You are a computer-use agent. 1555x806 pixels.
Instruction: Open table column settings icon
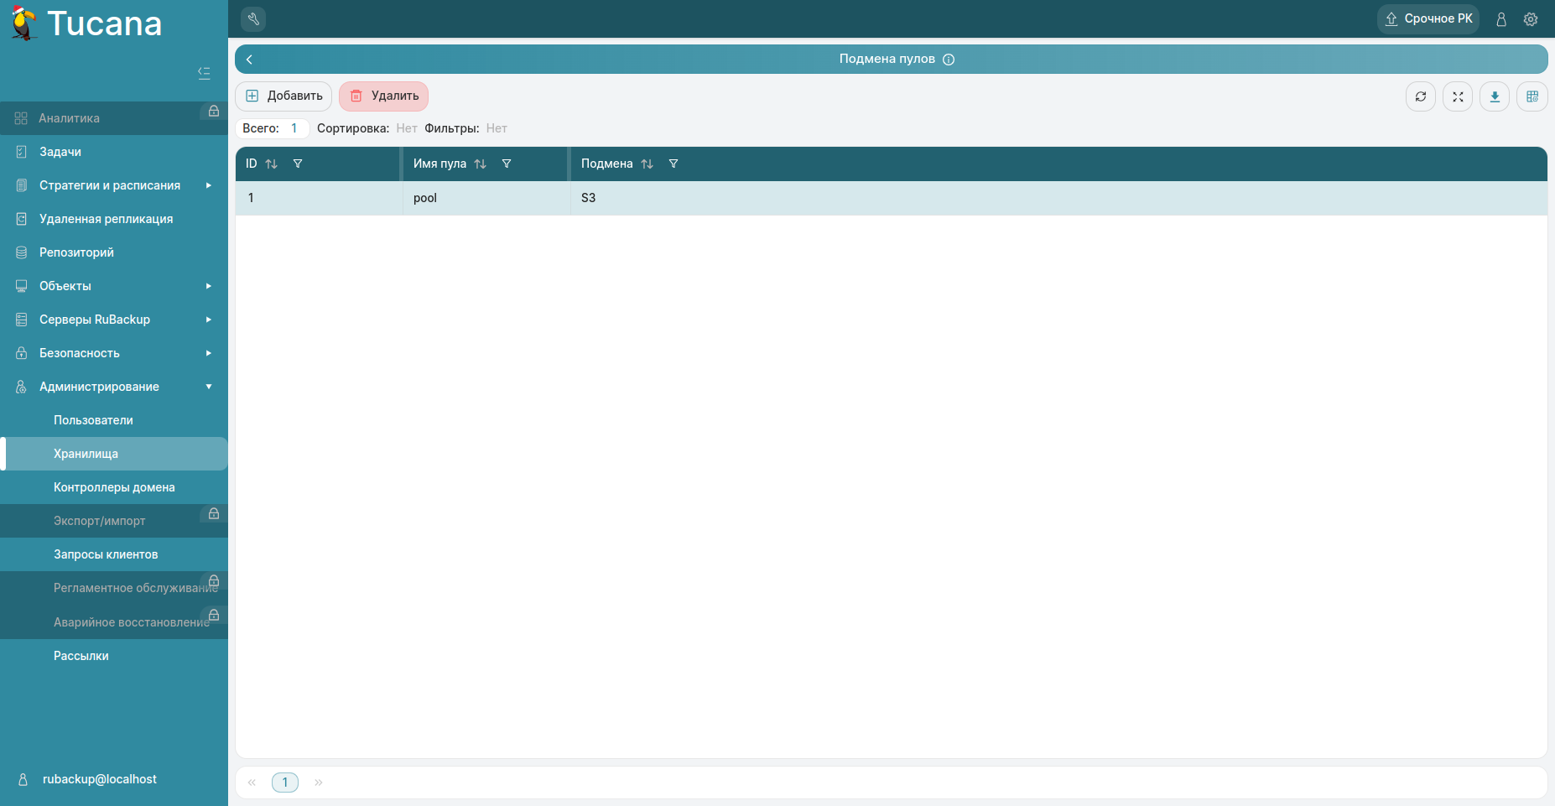point(1532,96)
